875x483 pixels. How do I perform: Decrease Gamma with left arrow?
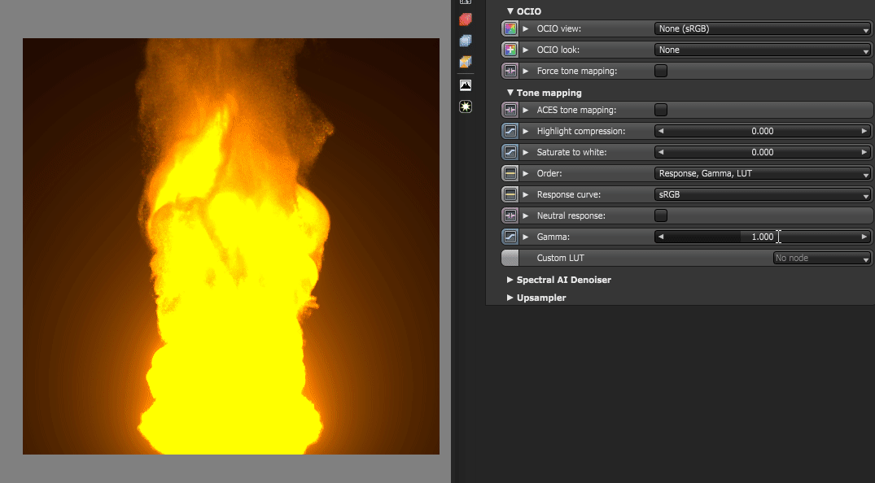click(x=661, y=237)
